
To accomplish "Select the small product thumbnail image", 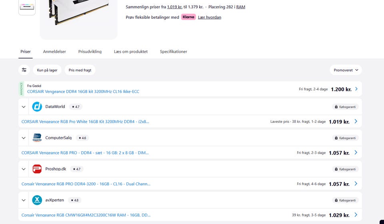I will pyautogui.click(x=27, y=7).
